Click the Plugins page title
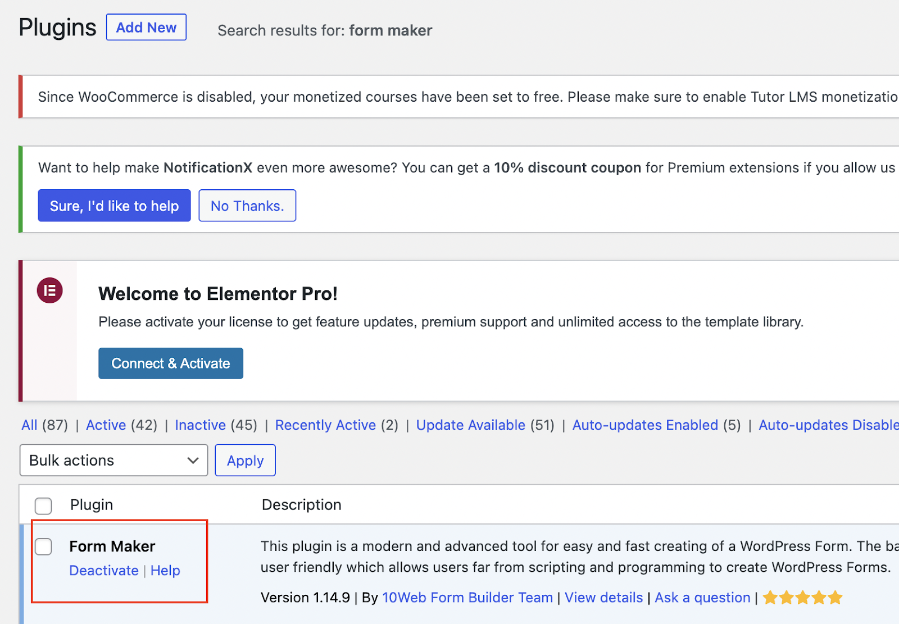899x624 pixels. [57, 28]
